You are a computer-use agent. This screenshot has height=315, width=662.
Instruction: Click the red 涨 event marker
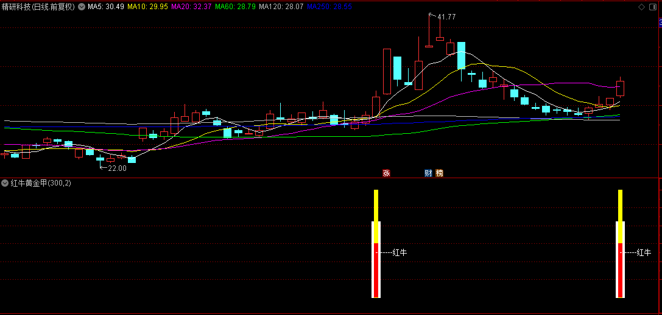coord(386,173)
